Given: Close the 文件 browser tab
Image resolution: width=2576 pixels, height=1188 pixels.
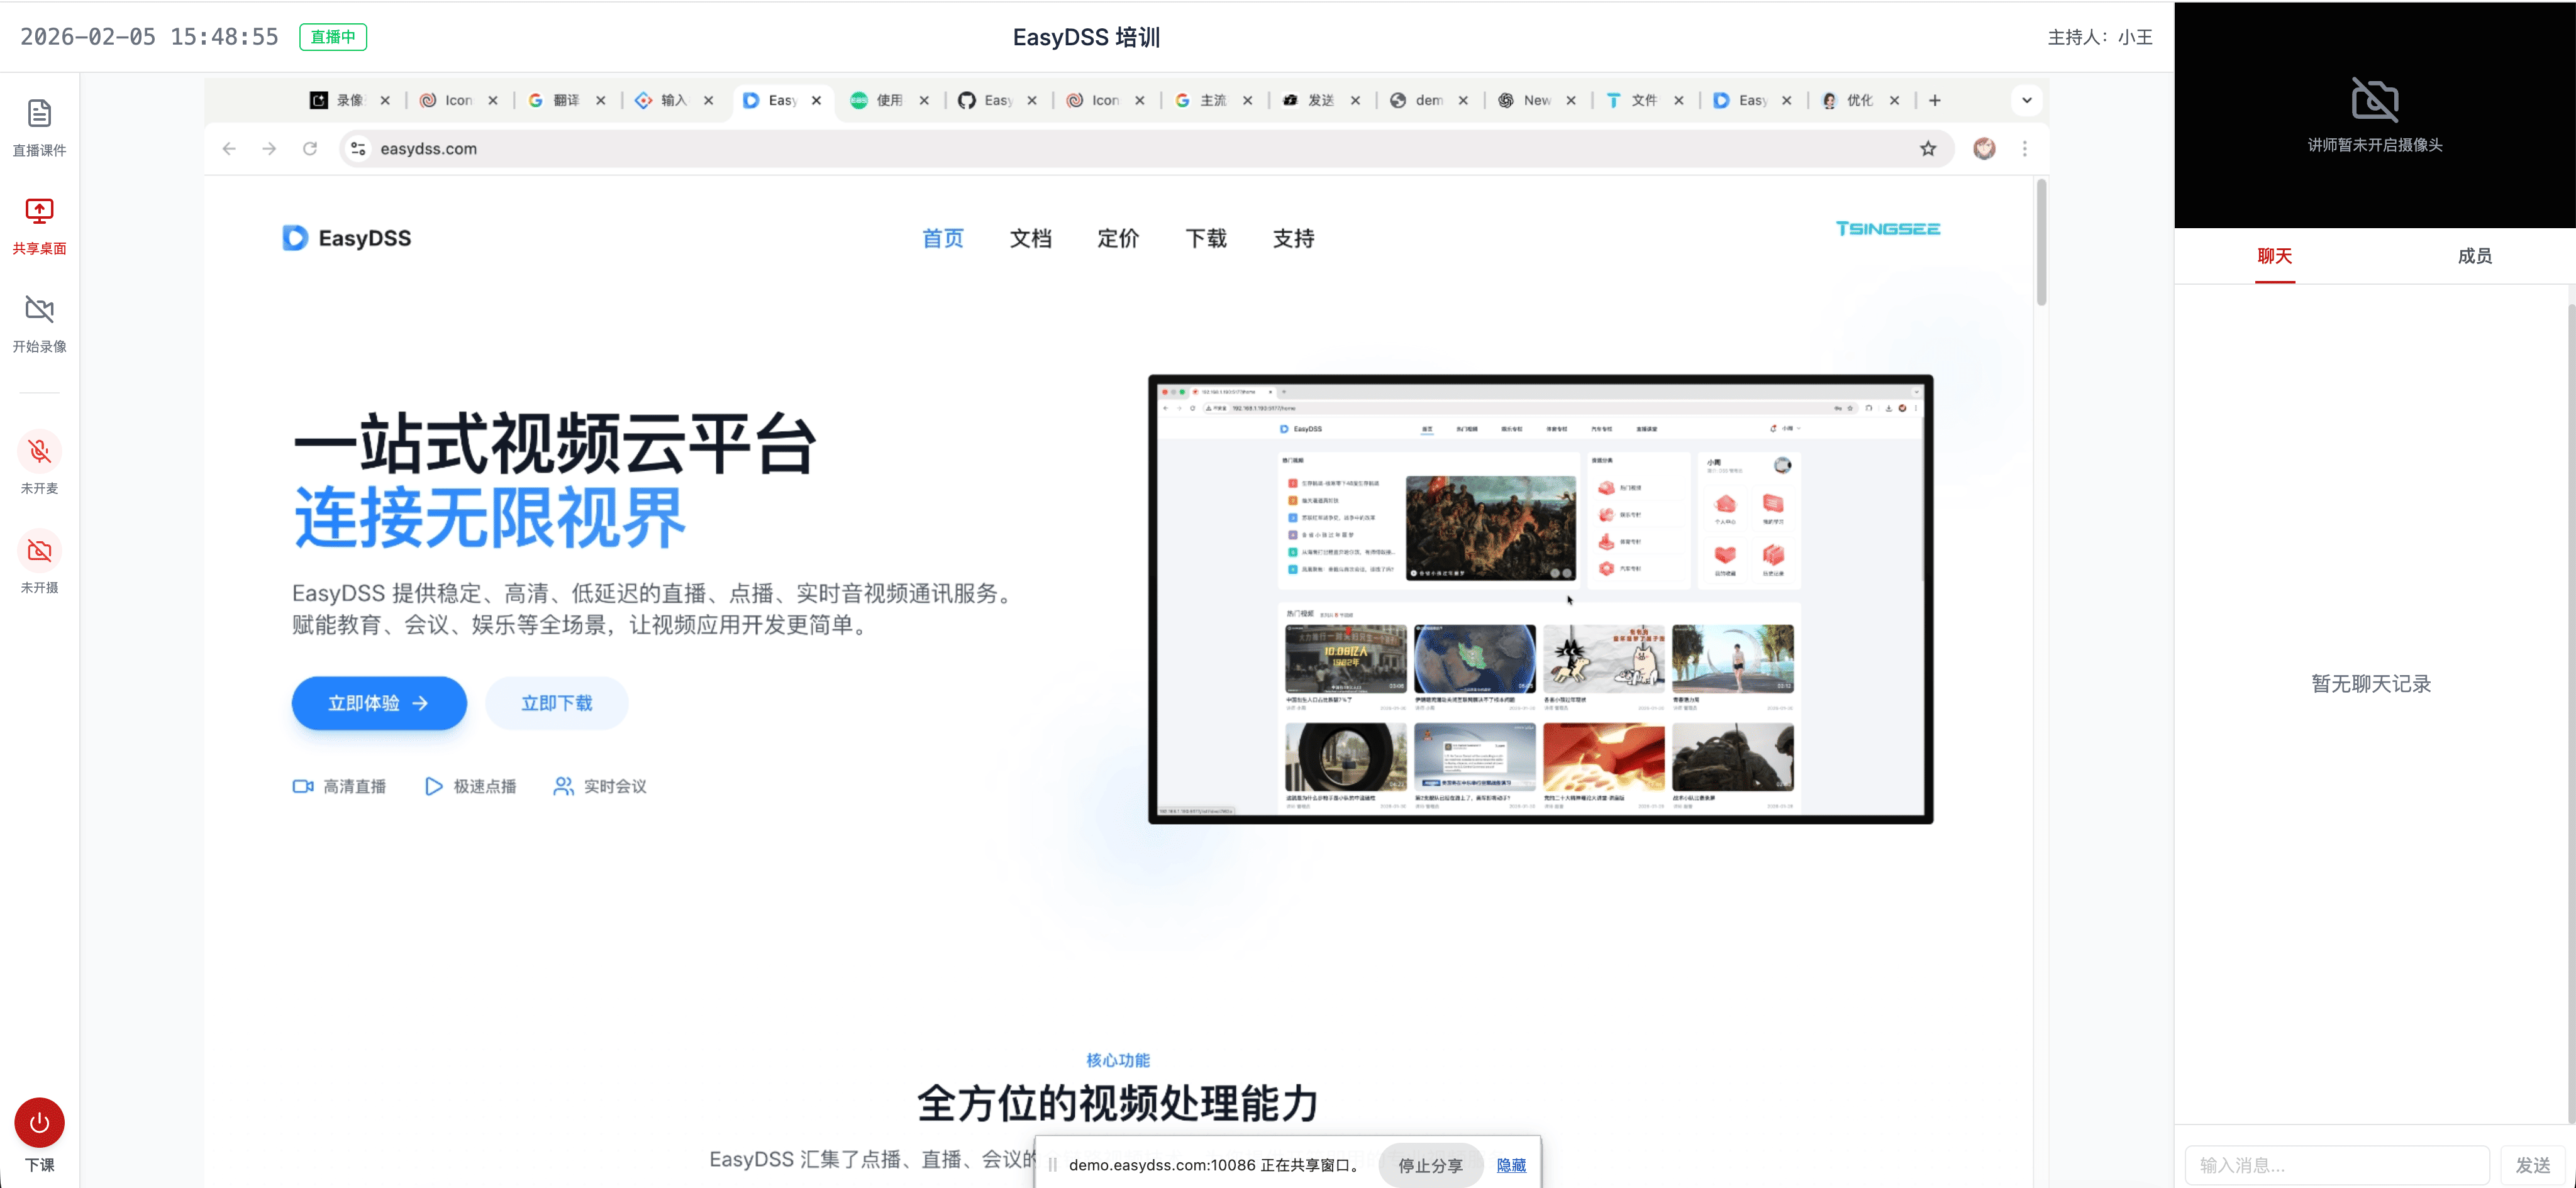Looking at the screenshot, I should [x=1679, y=100].
